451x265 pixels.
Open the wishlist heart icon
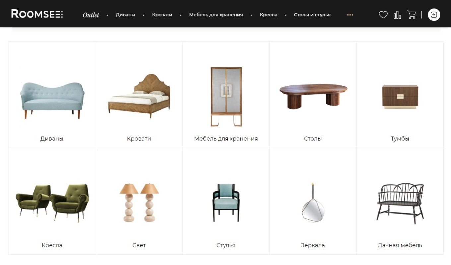click(x=383, y=15)
